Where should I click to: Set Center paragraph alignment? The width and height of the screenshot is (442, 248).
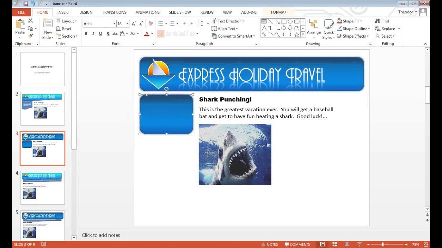point(168,34)
